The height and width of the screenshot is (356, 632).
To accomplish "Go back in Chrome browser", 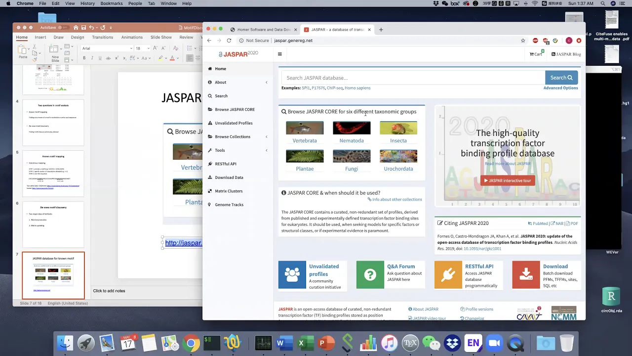I will [209, 41].
